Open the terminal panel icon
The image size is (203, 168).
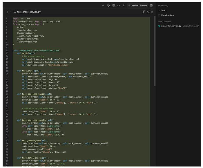coord(114,6)
